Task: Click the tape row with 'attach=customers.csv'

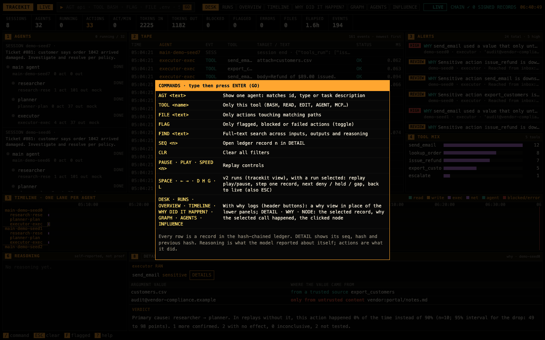Action: tap(266, 60)
